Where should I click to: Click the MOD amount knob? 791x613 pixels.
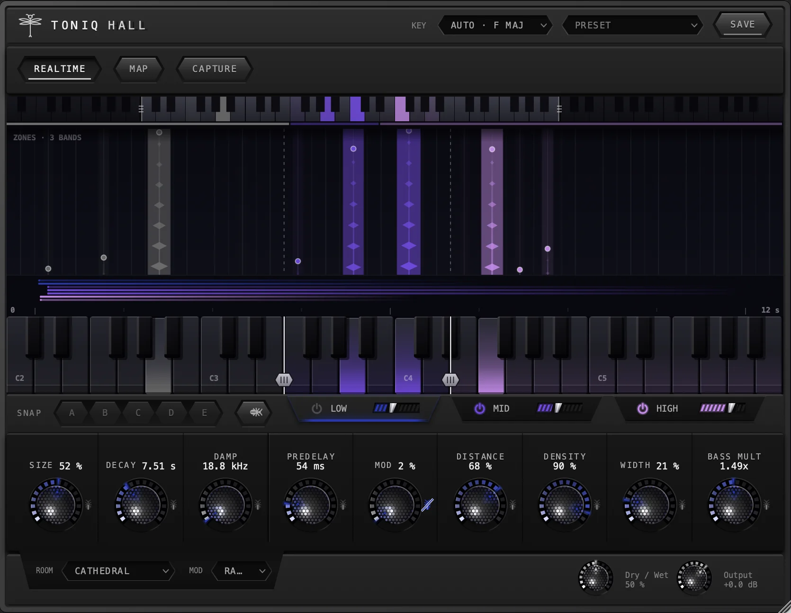pos(395,505)
